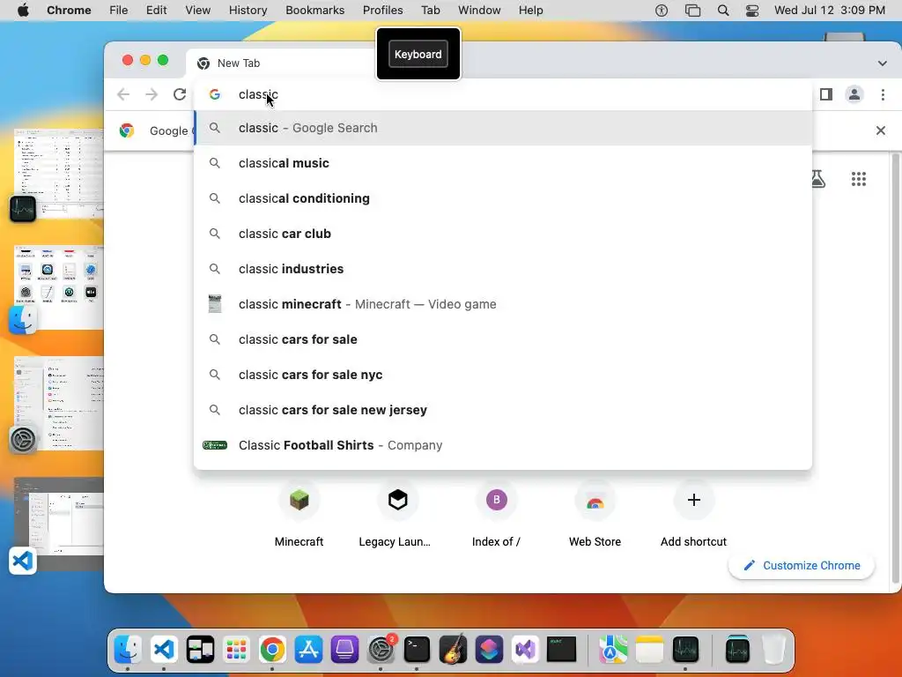Screen dimensions: 902x677
Task: Go forward with the forward arrow
Action: click(152, 94)
